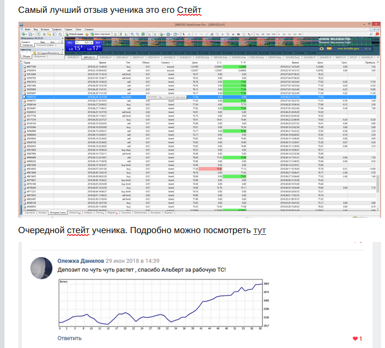Open the red notification bubble icon
Viewport: 385px width, 348px height.
[377, 34]
